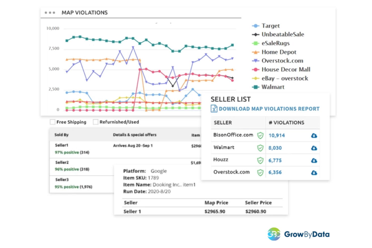The height and width of the screenshot is (248, 372).
Task: Toggle the UnbeatableSale series in the legend
Action: click(x=278, y=34)
